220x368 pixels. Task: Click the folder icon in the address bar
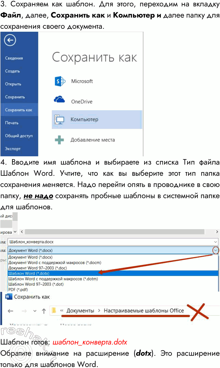coord(54,311)
